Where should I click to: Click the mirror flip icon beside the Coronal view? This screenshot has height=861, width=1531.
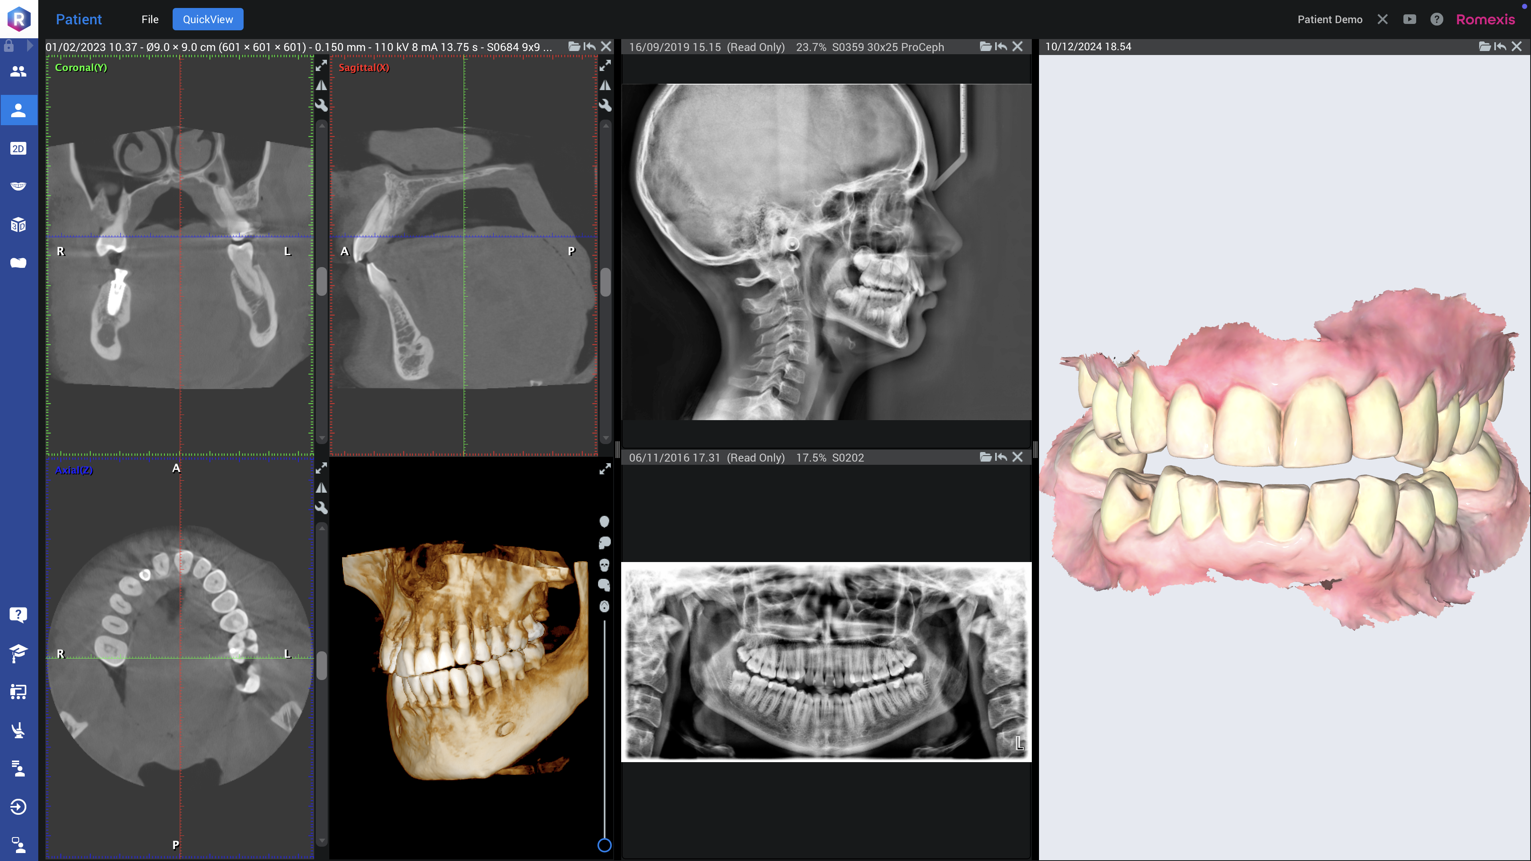pos(321,86)
